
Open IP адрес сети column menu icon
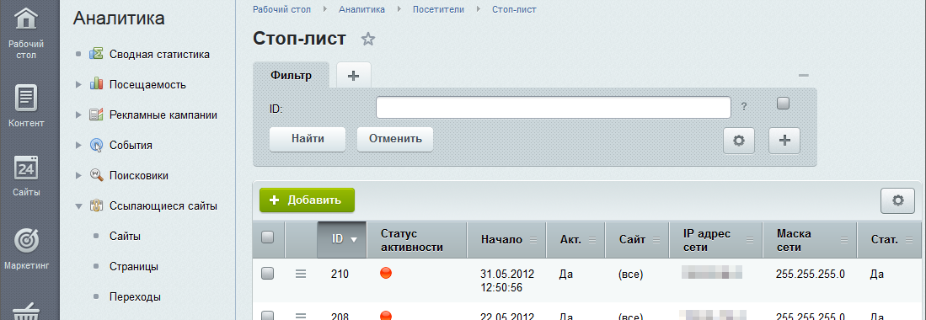[750, 240]
